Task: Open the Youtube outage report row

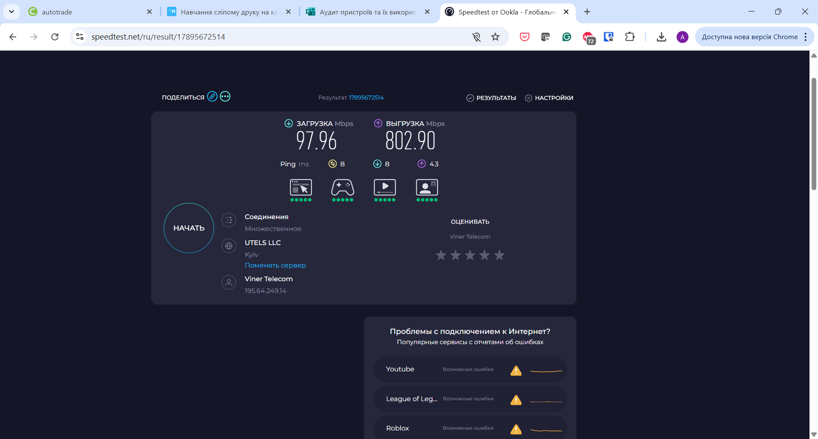Action: (470, 370)
